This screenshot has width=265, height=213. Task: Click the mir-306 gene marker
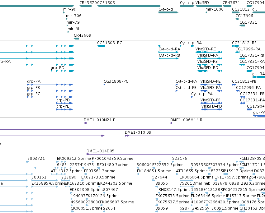[x=67, y=19]
